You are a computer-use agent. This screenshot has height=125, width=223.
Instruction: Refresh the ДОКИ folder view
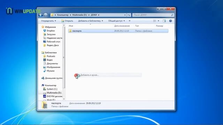pyautogui.click(x=129, y=15)
